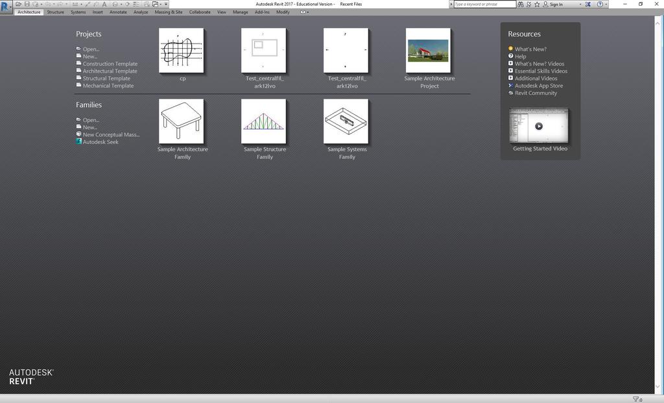Image resolution: width=664 pixels, height=403 pixels.
Task: Expand the Redo history dropdown arrow
Action: tap(67, 5)
